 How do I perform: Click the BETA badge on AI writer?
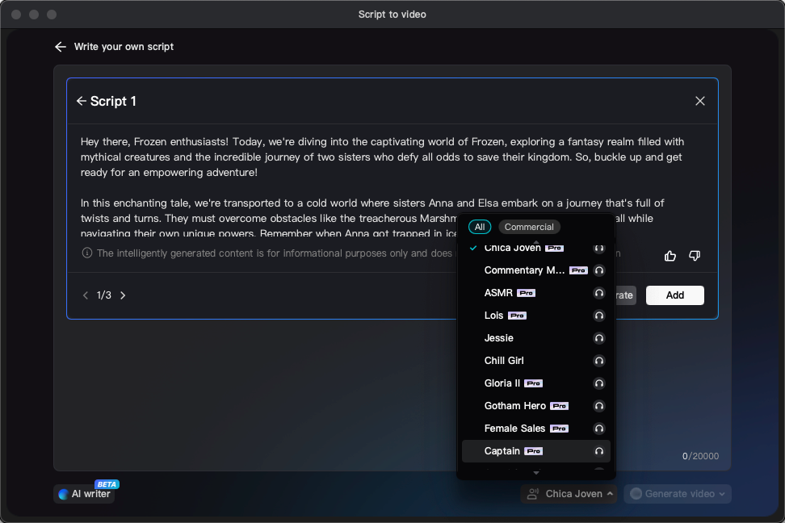click(x=107, y=484)
